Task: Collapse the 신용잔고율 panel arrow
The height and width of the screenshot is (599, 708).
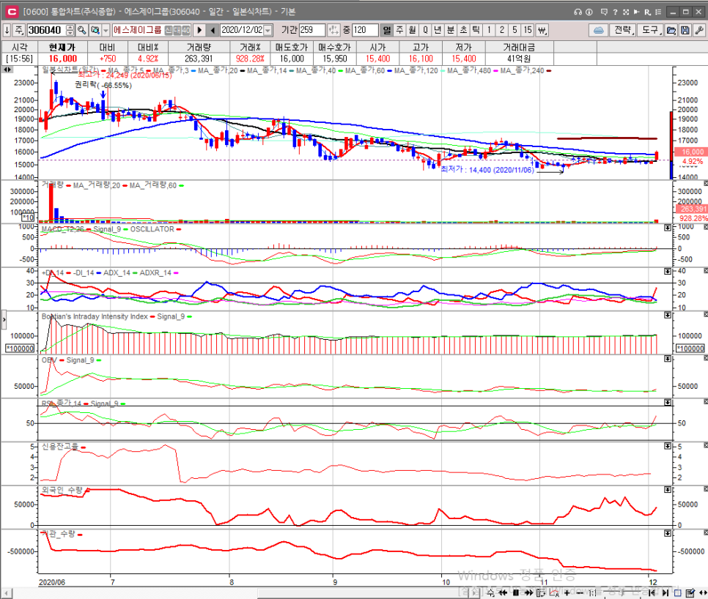Action: click(668, 446)
